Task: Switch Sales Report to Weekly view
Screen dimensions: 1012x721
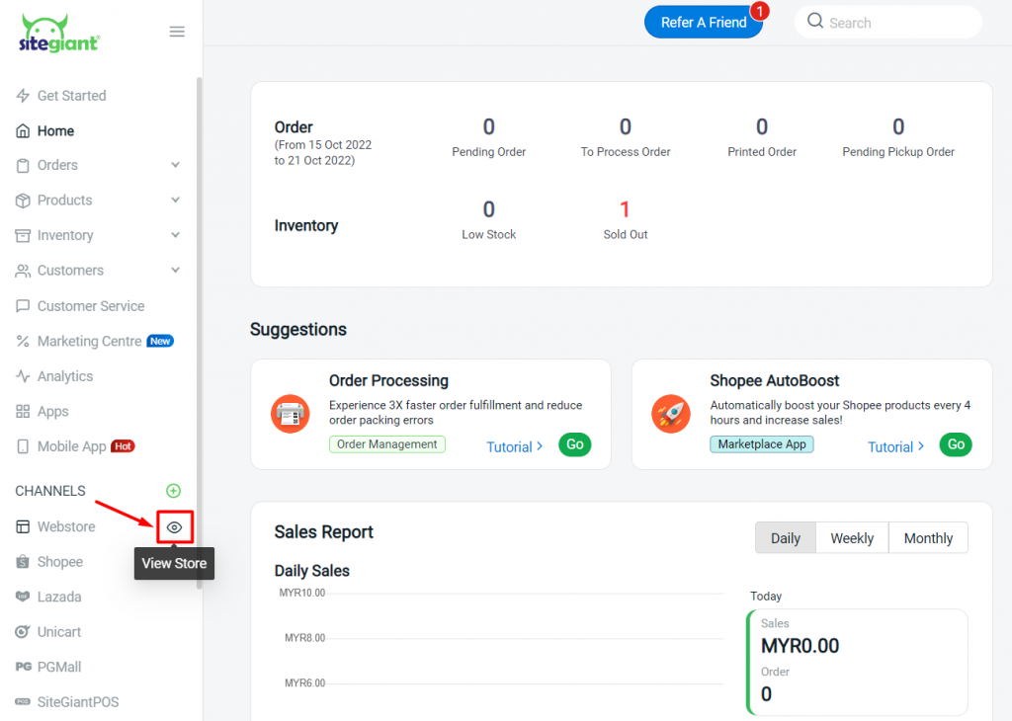Action: [851, 538]
